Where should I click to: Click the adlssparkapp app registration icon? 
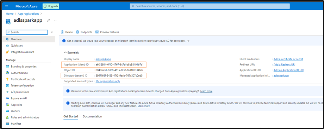(x=8, y=21)
